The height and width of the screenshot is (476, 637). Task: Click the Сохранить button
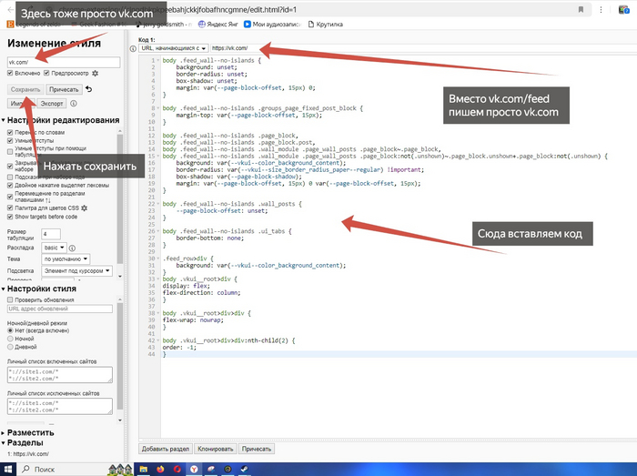point(25,89)
